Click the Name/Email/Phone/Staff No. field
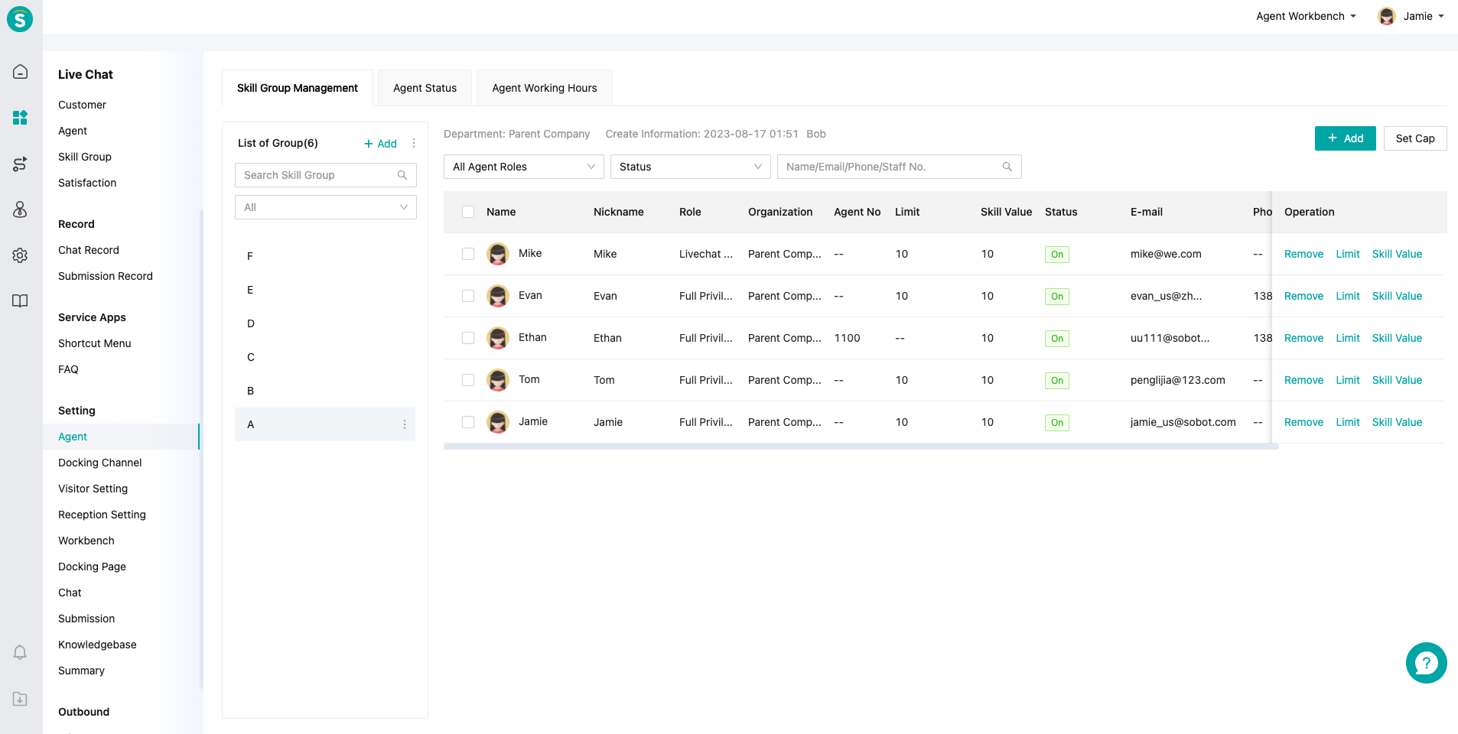The width and height of the screenshot is (1458, 734). tap(900, 167)
